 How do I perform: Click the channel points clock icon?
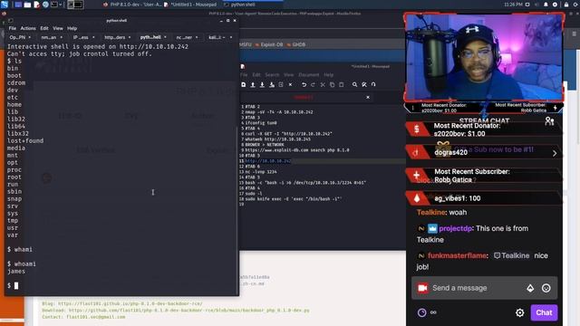pyautogui.click(x=421, y=312)
